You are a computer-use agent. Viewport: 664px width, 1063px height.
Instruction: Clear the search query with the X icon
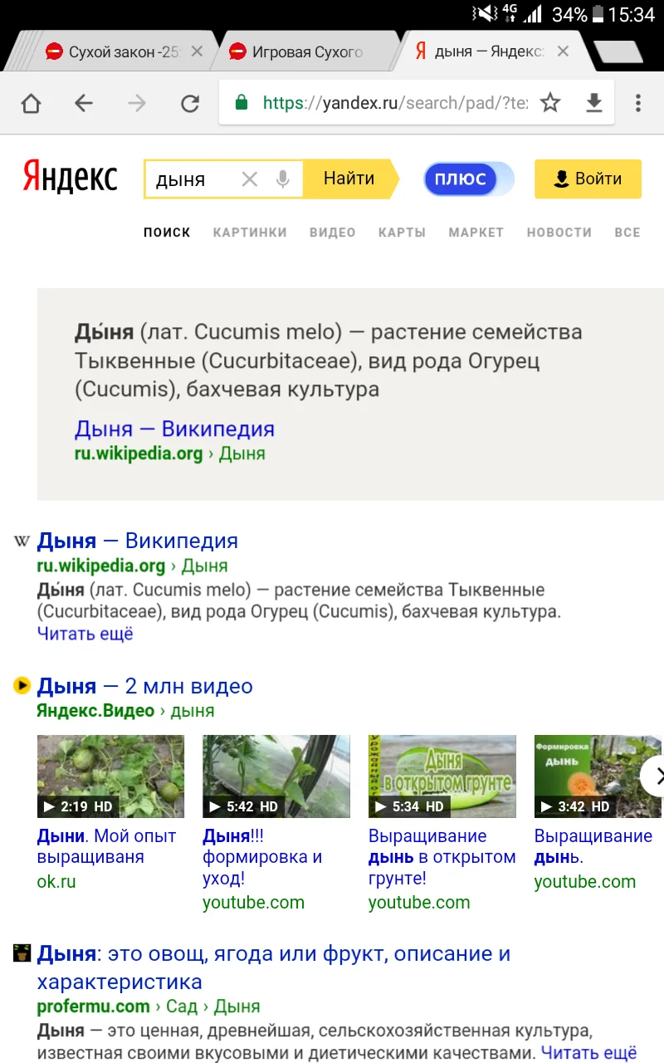click(249, 178)
